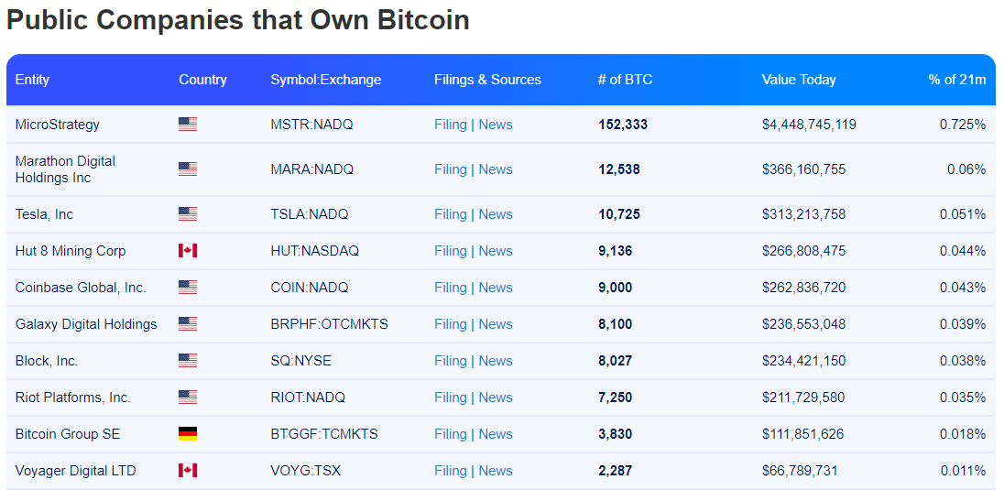1004x490 pixels.
Task: Click the US flag in MicroStrategy row
Action: coord(188,125)
